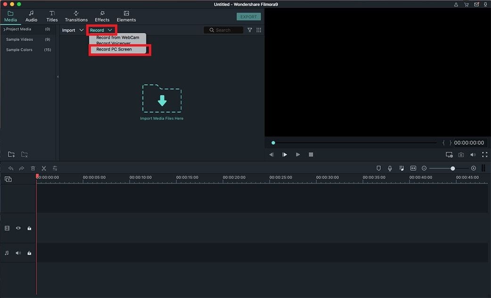Screen dimensions: 491x298
Task: Adjust preview volume with speaker icon
Action: [x=473, y=155]
